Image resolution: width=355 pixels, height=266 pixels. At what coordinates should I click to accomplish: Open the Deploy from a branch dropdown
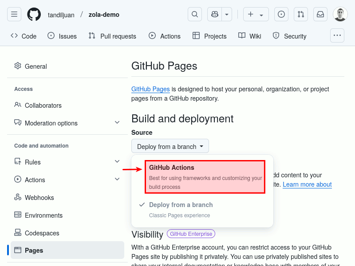pyautogui.click(x=170, y=146)
